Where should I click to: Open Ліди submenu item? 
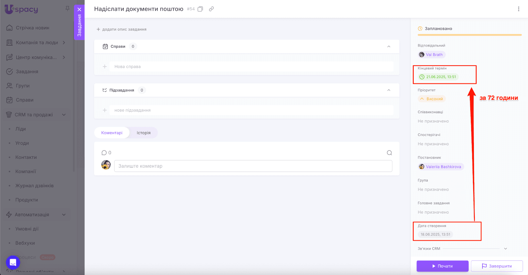click(x=20, y=129)
